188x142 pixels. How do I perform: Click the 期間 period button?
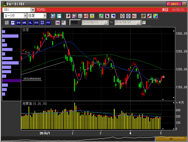pos(75,22)
